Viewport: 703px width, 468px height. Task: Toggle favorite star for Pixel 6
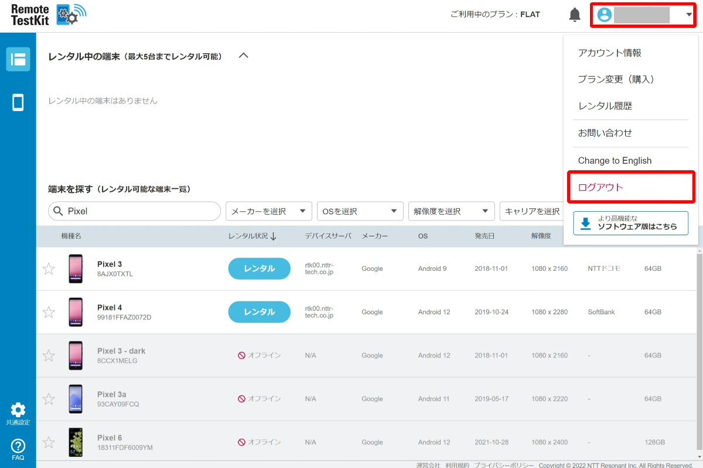pyautogui.click(x=49, y=442)
